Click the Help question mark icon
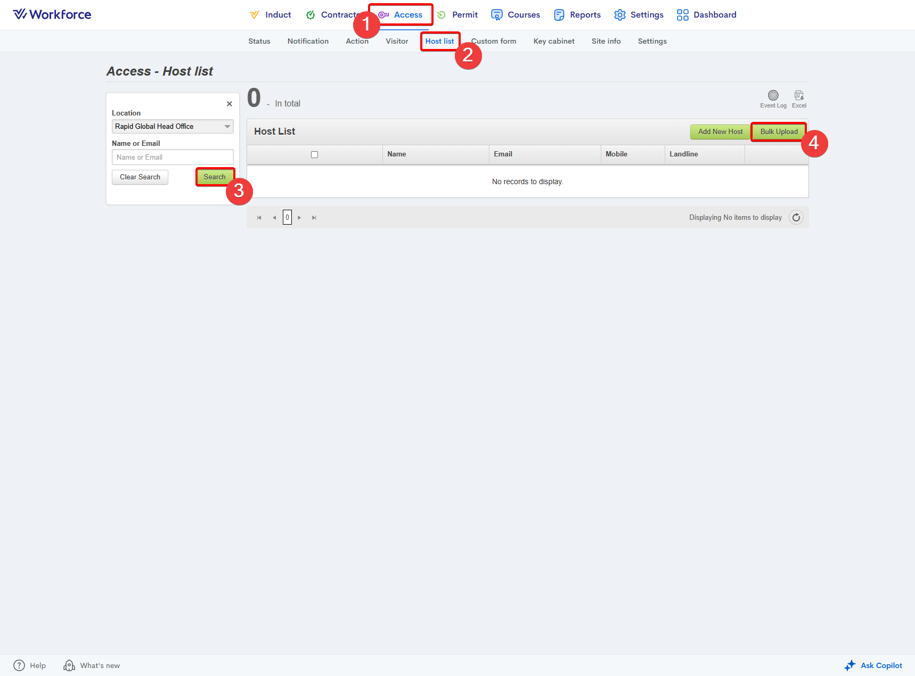915x676 pixels. click(x=19, y=665)
